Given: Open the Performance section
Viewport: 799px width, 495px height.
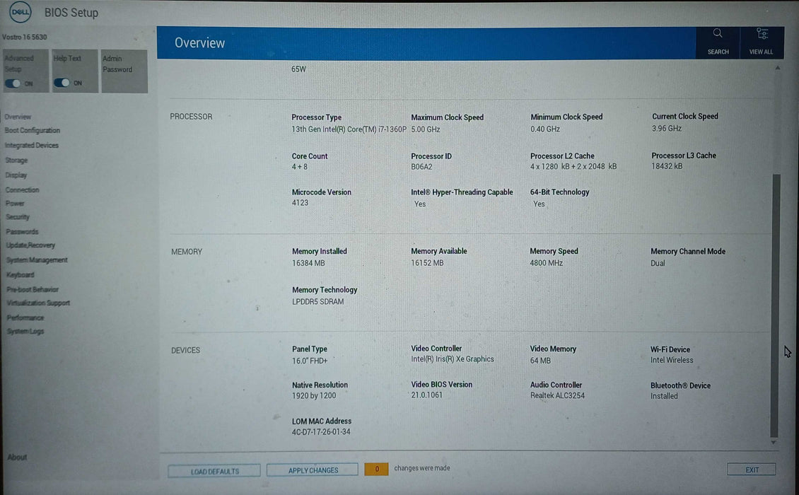Looking at the screenshot, I should pyautogui.click(x=25, y=318).
